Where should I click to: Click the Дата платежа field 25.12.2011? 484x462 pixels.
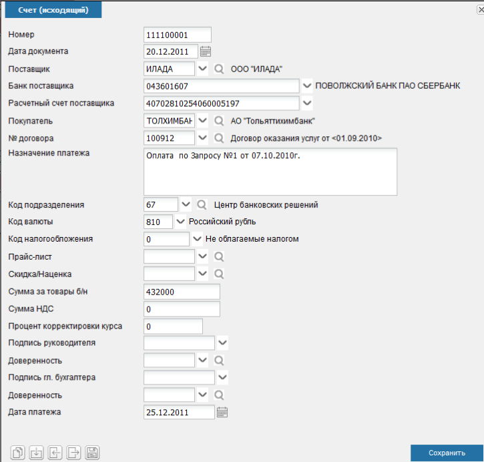179,412
